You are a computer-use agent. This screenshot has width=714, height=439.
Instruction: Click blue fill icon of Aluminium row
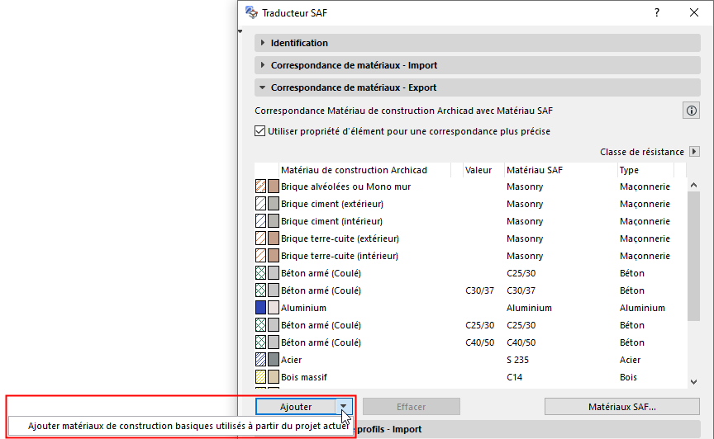click(x=260, y=307)
